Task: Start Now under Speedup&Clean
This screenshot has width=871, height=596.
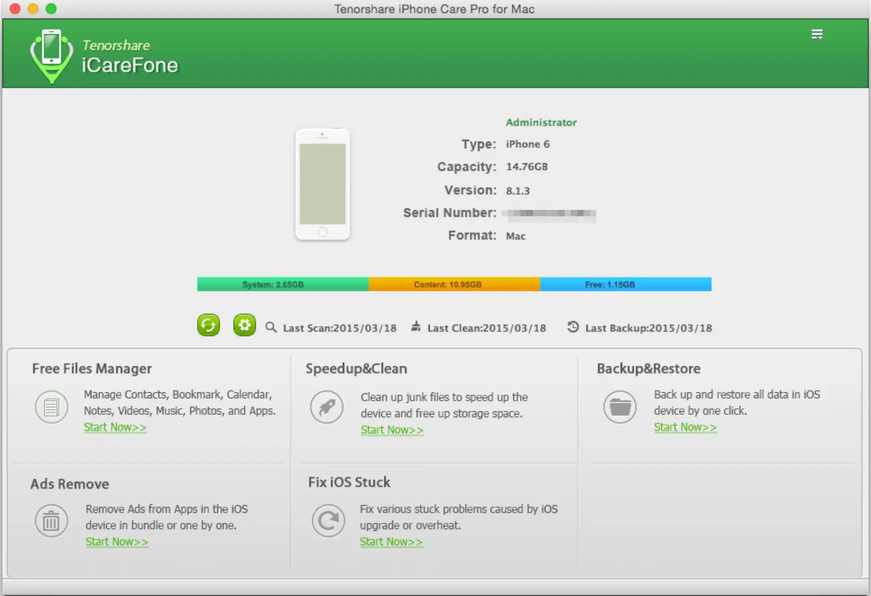Action: pyautogui.click(x=392, y=430)
